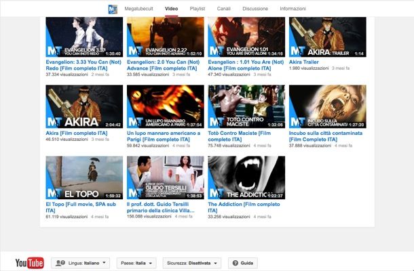Click 'Un lupo mannaro americano a Parigi' link
Screen dimensions: 414x271
[164, 136]
